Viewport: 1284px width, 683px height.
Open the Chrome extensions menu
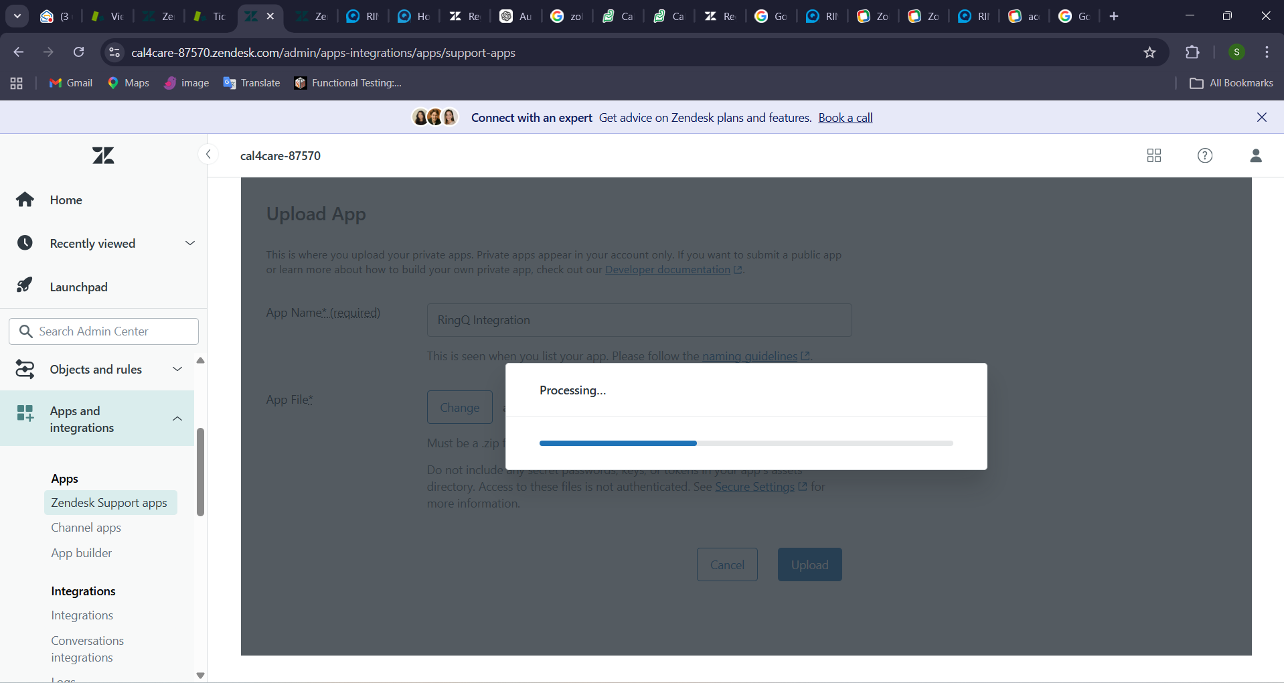(x=1192, y=52)
